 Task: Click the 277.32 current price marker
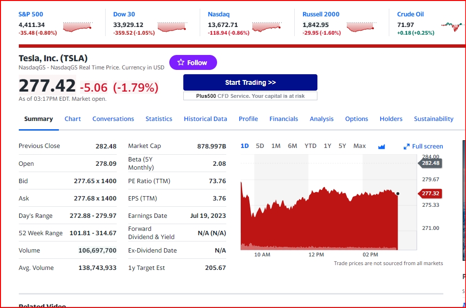[430, 194]
